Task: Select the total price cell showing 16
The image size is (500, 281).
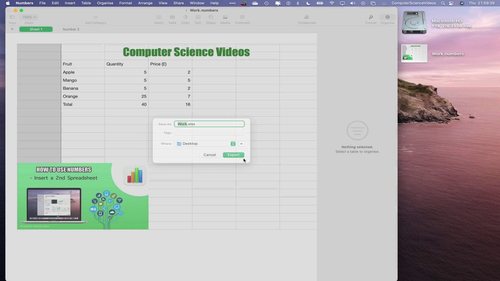Action: click(x=170, y=104)
